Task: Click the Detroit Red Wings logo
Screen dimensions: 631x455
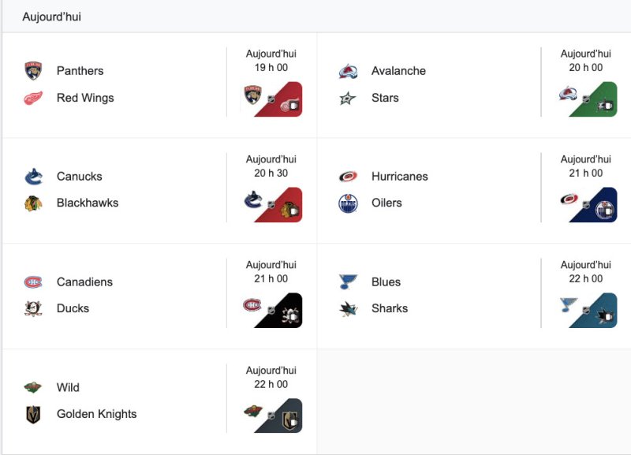Action: coord(33,98)
